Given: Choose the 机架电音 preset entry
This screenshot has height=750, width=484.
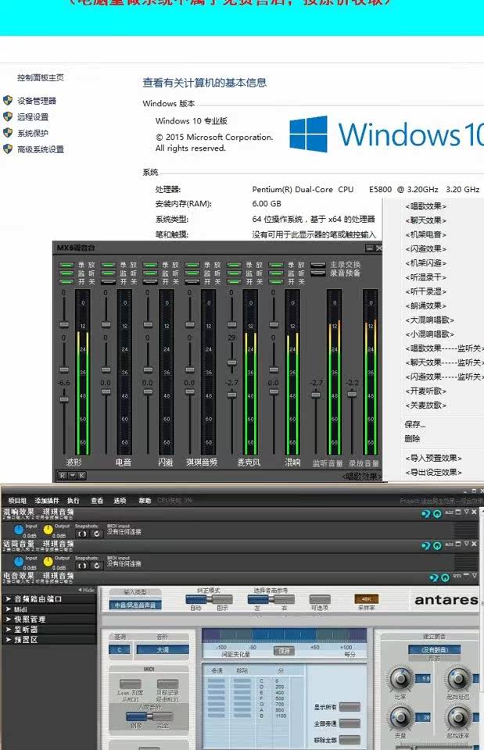Looking at the screenshot, I should point(426,235).
